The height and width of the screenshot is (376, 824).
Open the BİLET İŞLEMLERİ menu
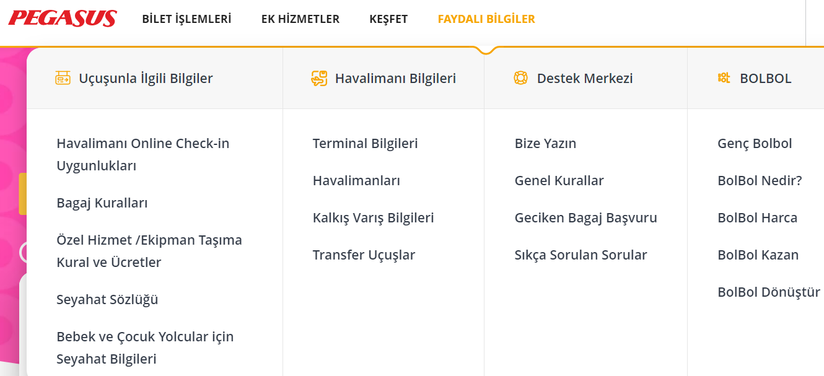pos(186,19)
